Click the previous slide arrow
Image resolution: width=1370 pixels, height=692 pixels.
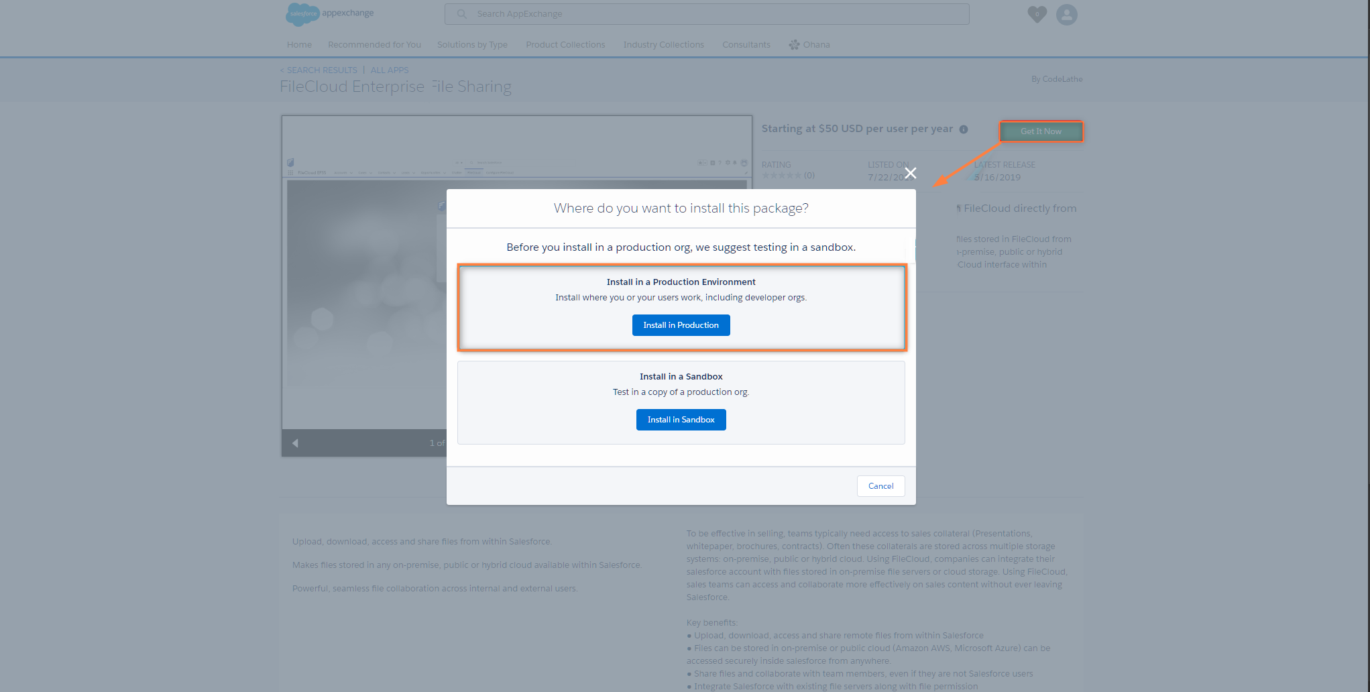click(x=295, y=443)
